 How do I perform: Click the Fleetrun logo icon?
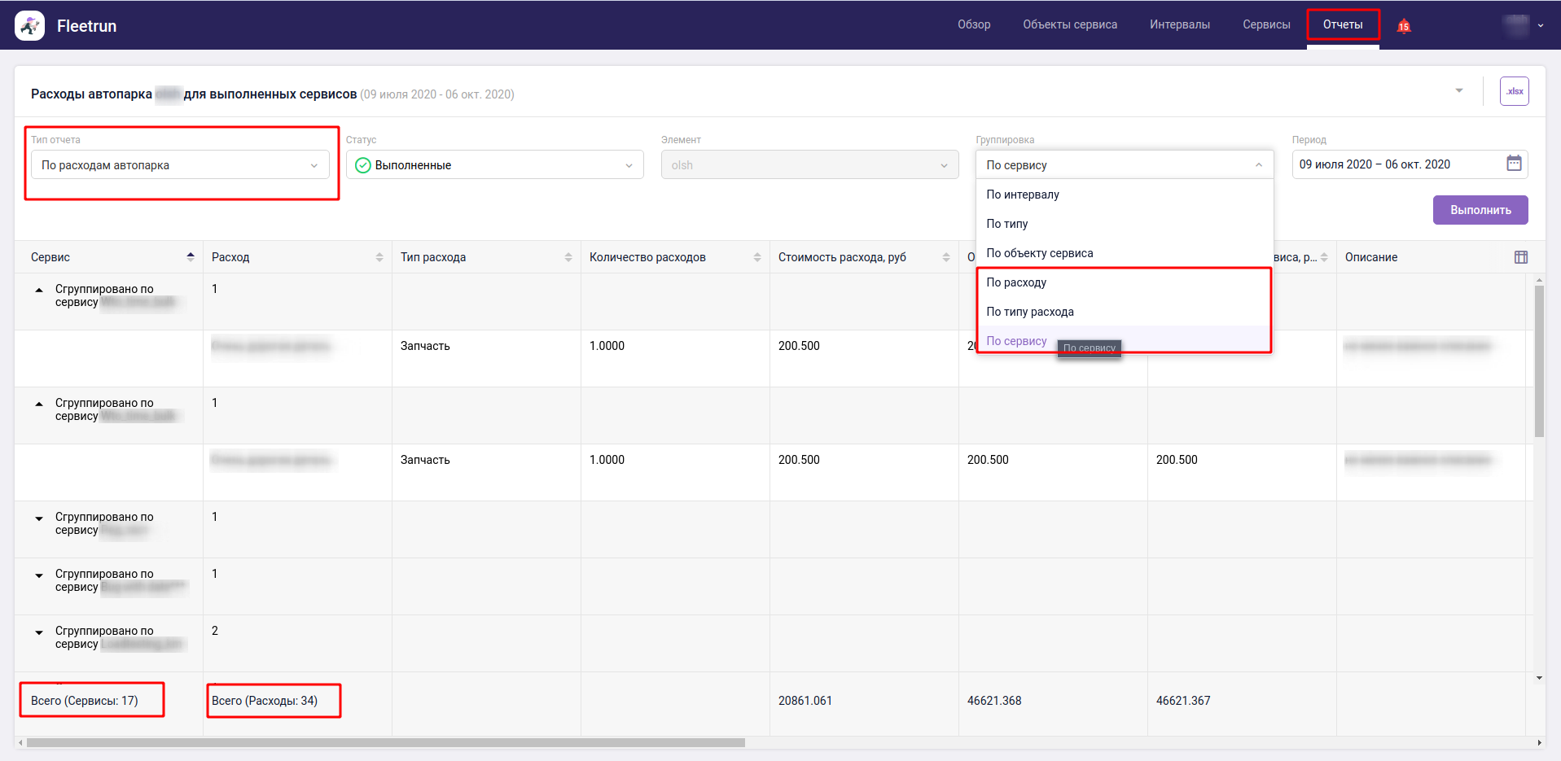(x=30, y=26)
